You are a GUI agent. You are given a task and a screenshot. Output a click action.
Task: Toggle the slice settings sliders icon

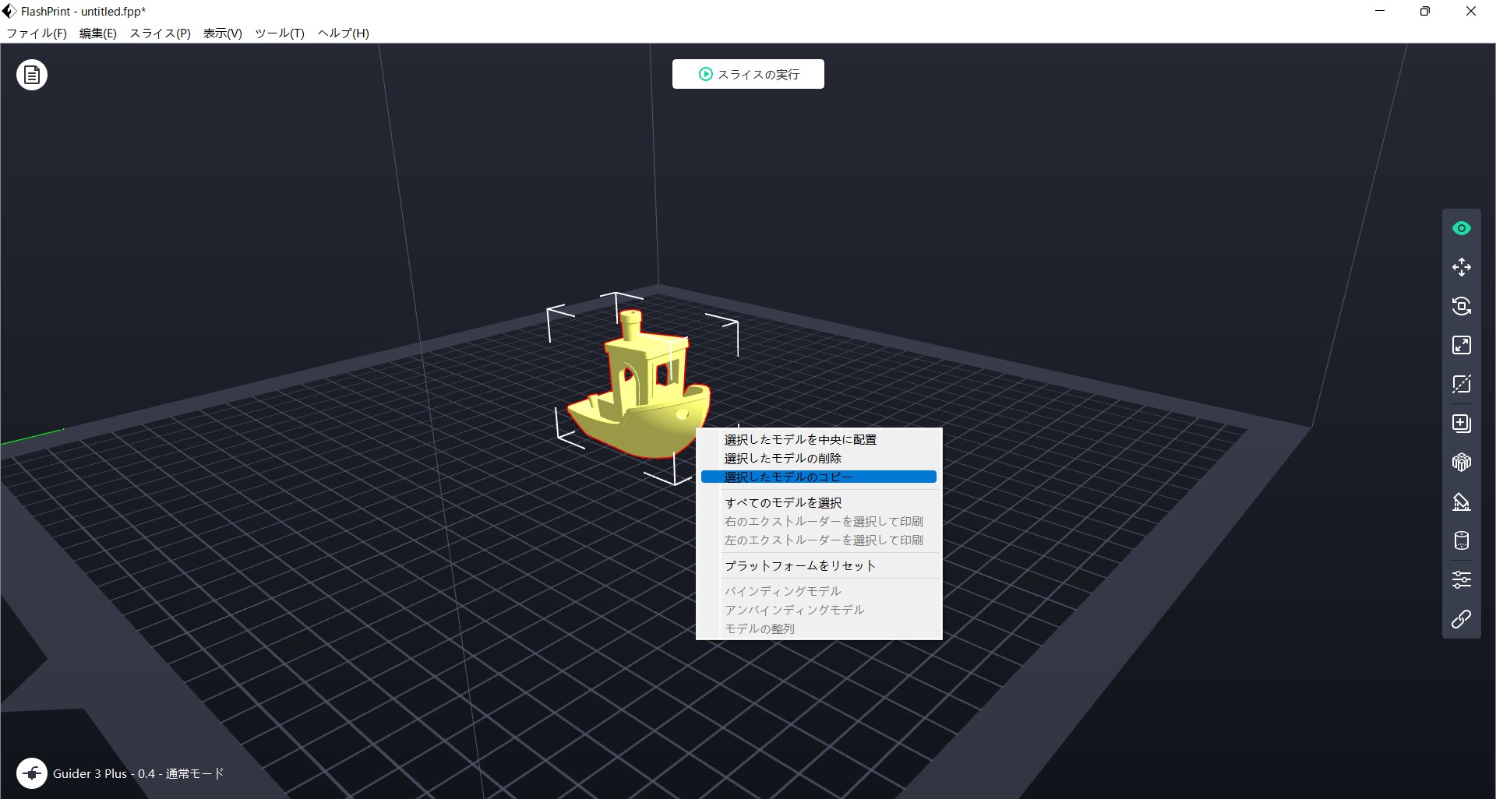pyautogui.click(x=1462, y=579)
